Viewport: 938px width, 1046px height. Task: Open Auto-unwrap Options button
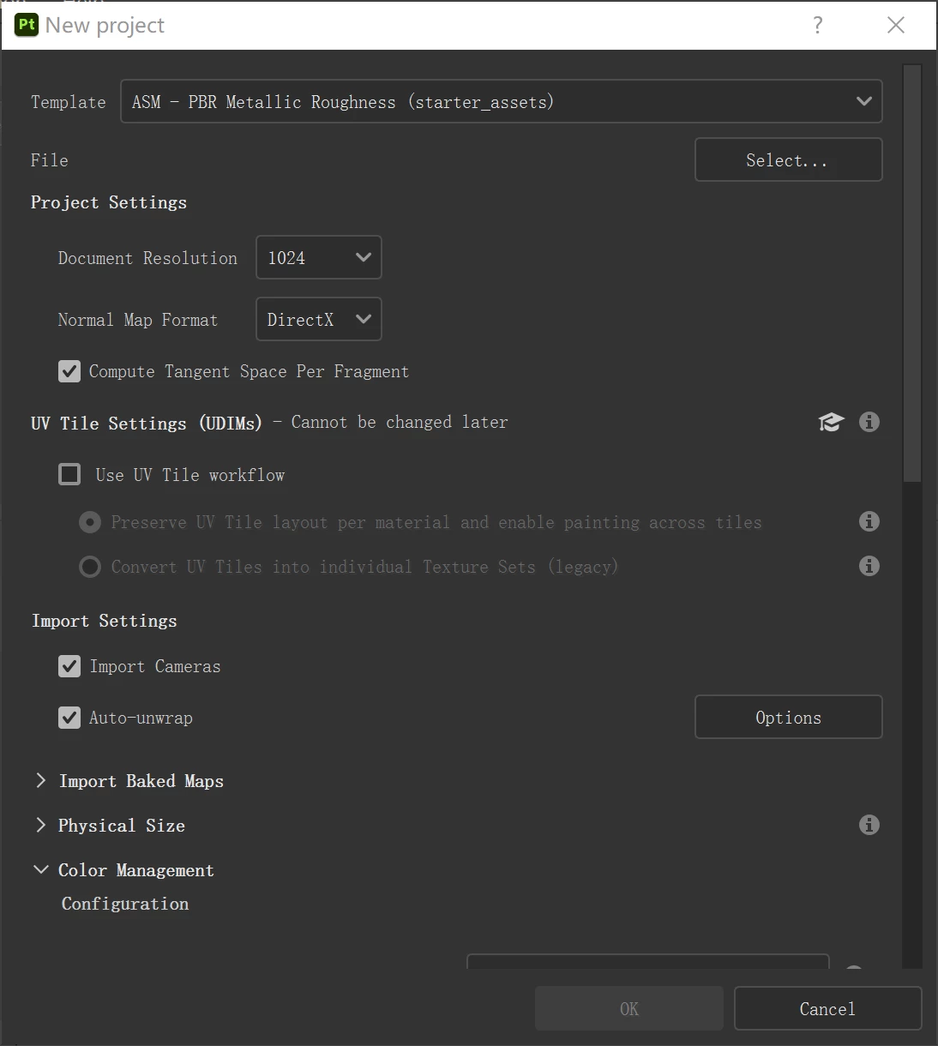(788, 717)
